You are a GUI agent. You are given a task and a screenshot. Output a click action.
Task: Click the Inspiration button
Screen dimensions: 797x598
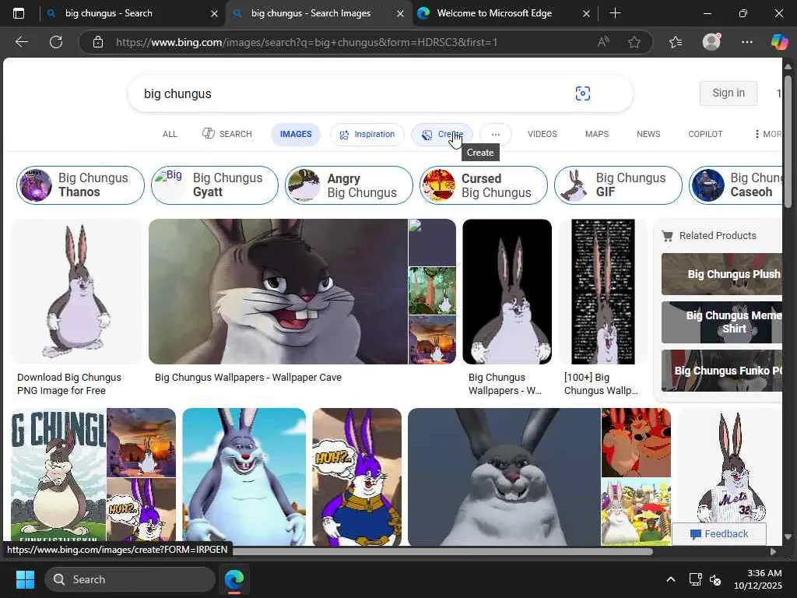point(367,134)
